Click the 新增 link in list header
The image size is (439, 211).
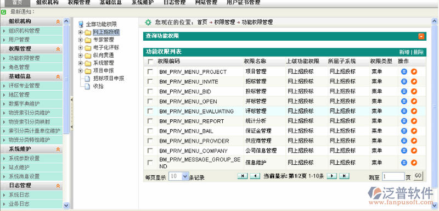click(x=404, y=52)
